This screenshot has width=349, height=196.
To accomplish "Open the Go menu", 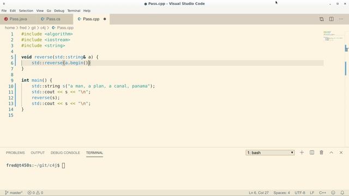I will pos(49,11).
